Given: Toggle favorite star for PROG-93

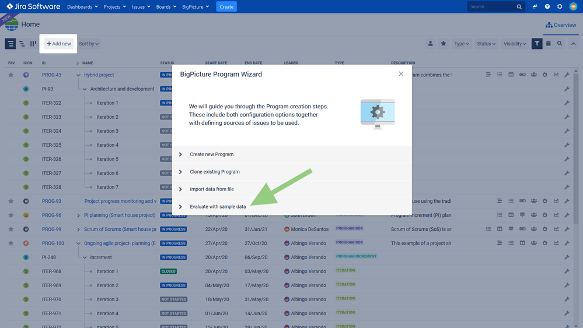Looking at the screenshot, I should point(11,201).
